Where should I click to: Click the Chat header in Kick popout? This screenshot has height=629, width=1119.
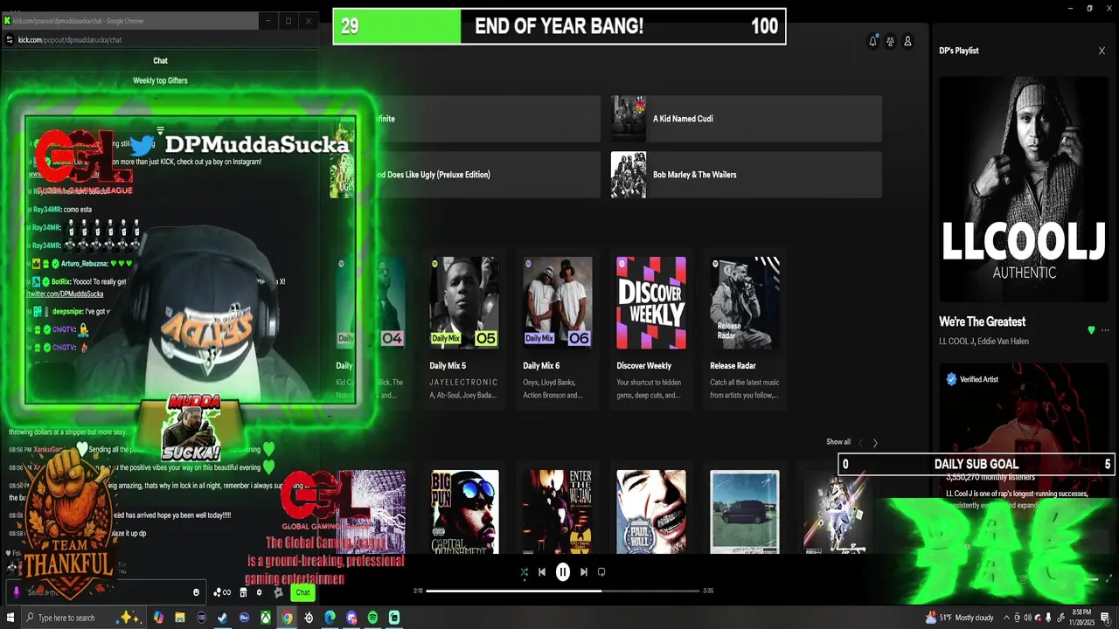[160, 60]
